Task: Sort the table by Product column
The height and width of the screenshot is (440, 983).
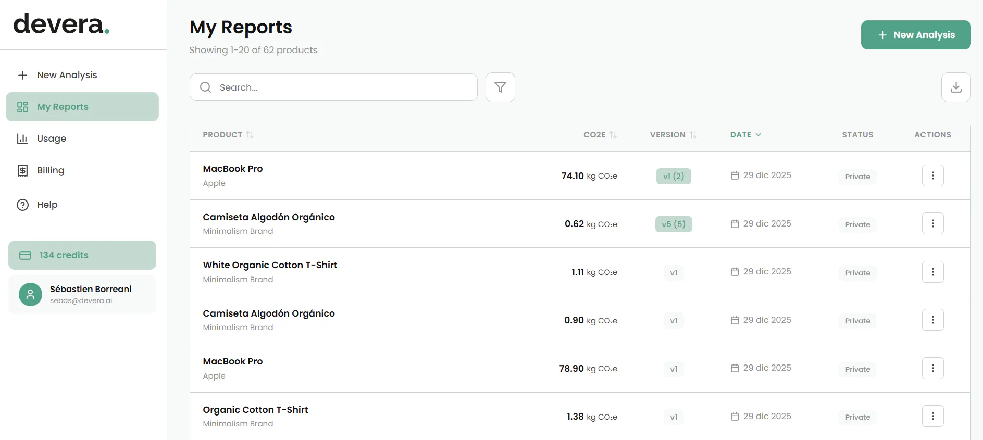Action: 228,135
